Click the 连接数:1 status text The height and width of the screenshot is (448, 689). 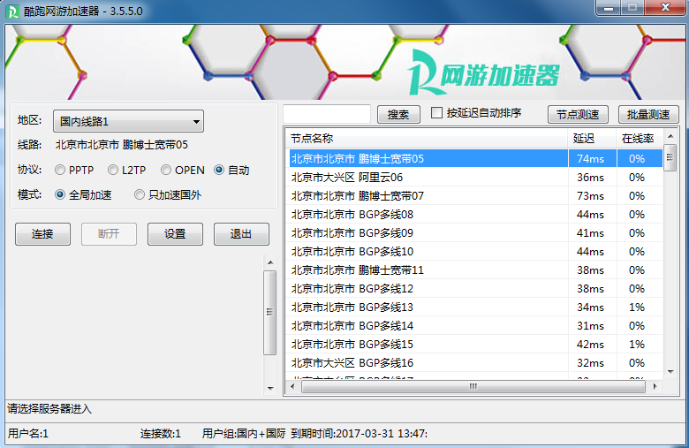pyautogui.click(x=161, y=434)
